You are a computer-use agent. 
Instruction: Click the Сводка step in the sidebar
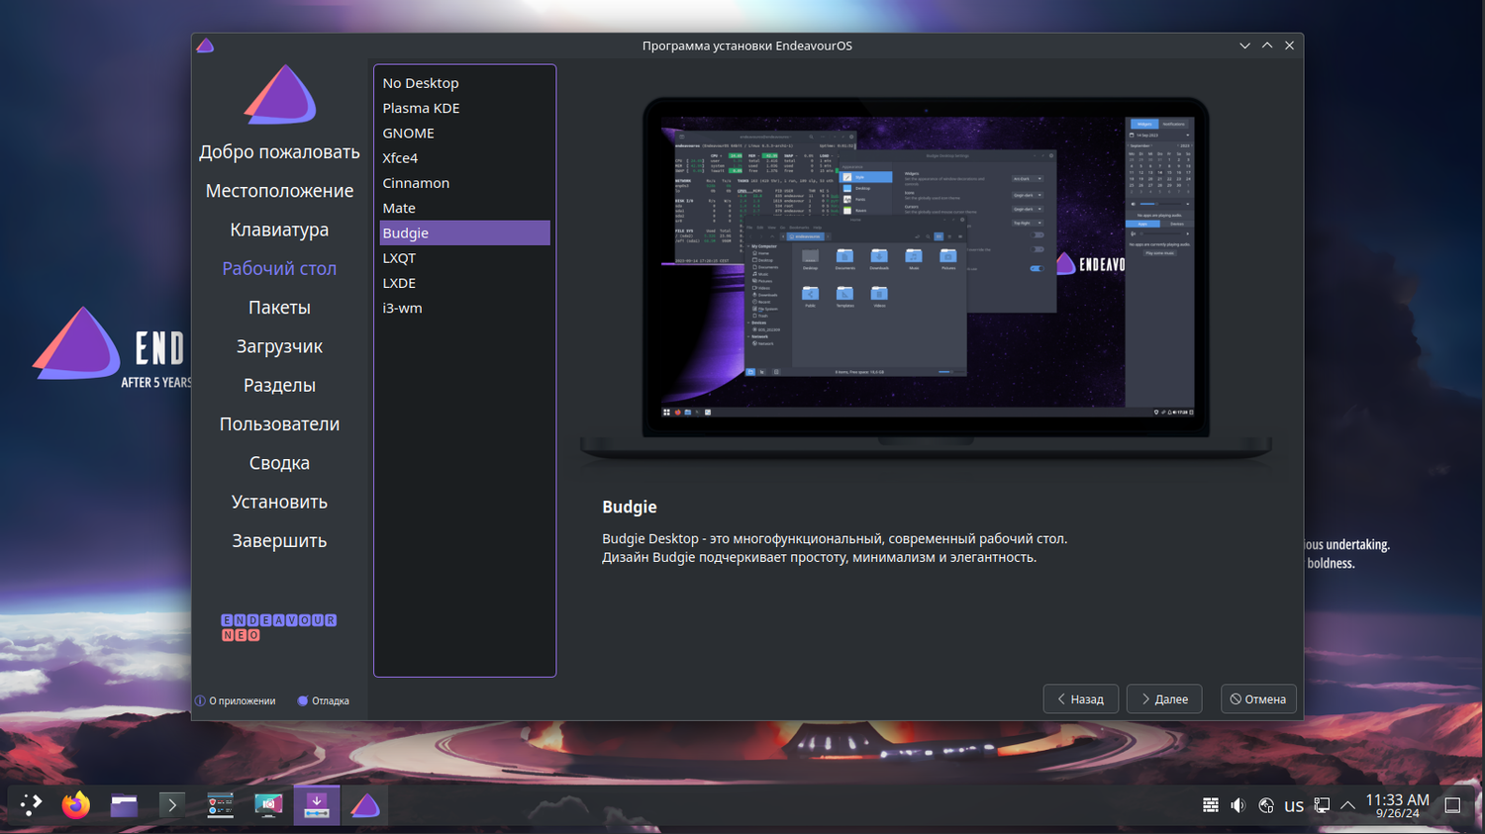coord(279,463)
